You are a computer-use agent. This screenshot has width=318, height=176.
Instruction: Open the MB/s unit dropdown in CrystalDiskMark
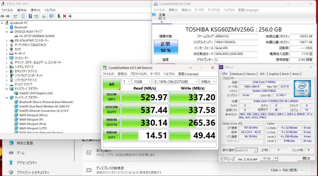click(208, 82)
